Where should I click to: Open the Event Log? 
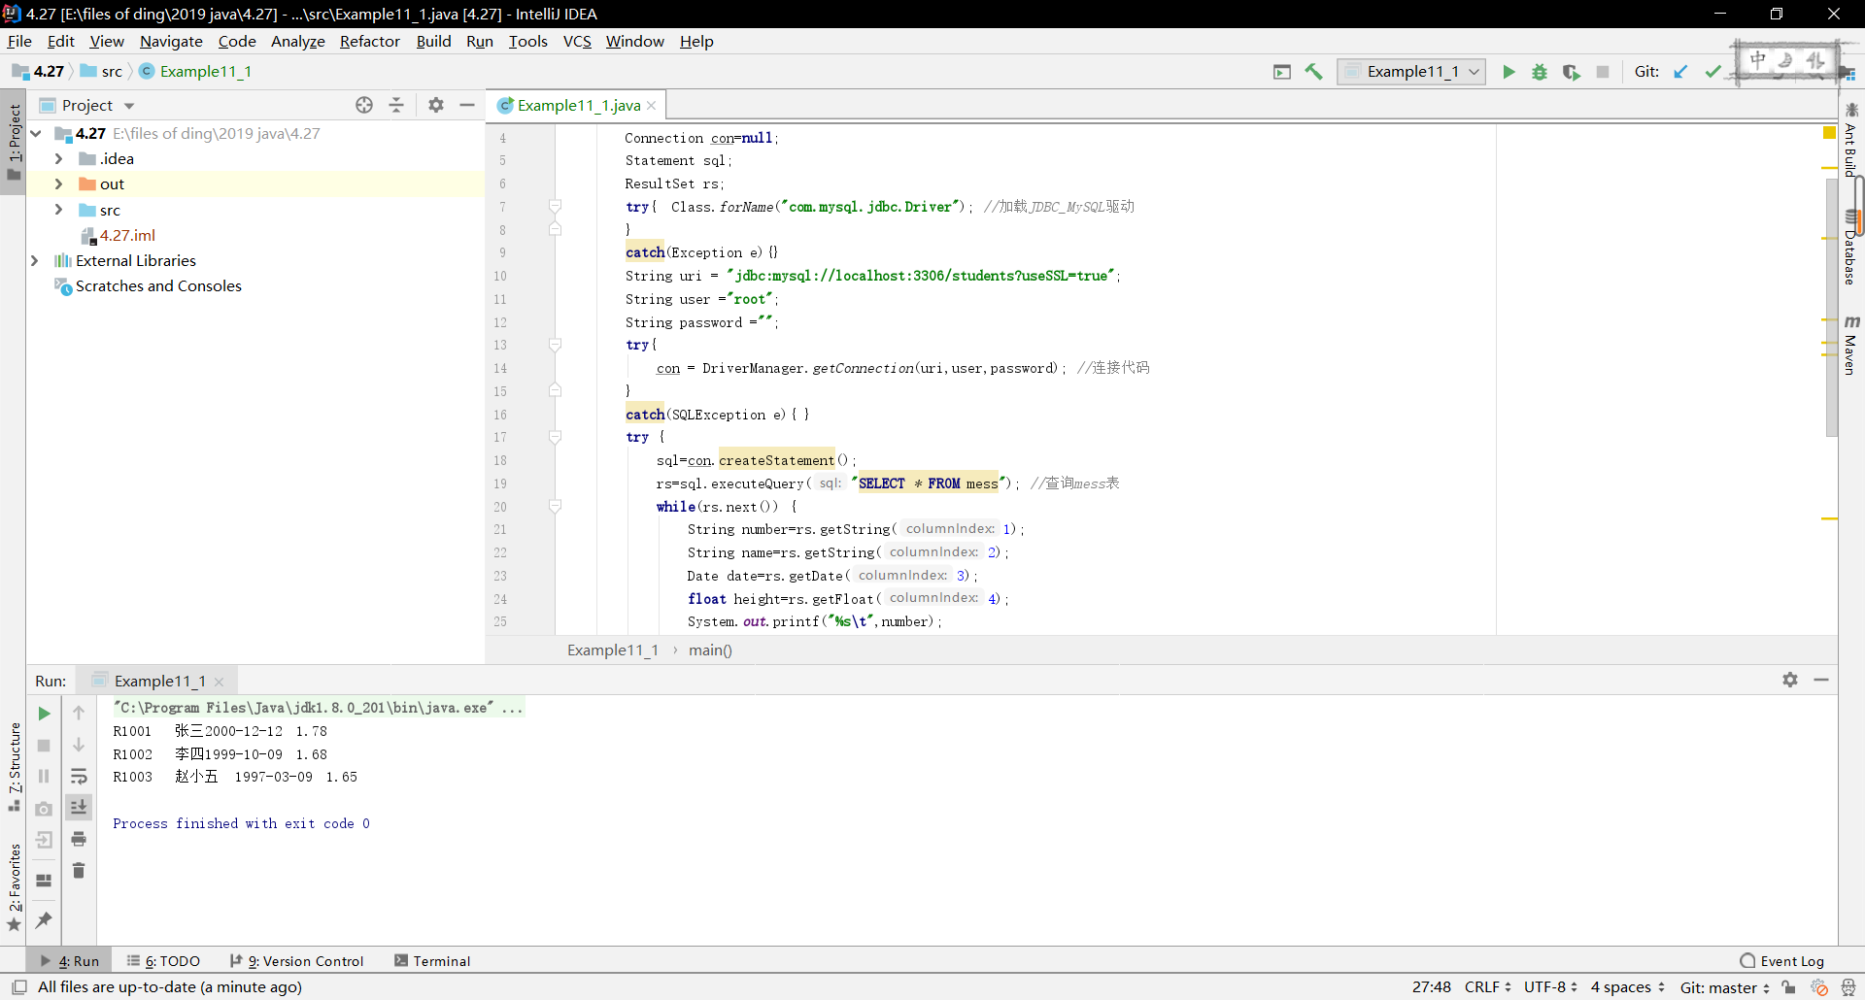(x=1782, y=961)
